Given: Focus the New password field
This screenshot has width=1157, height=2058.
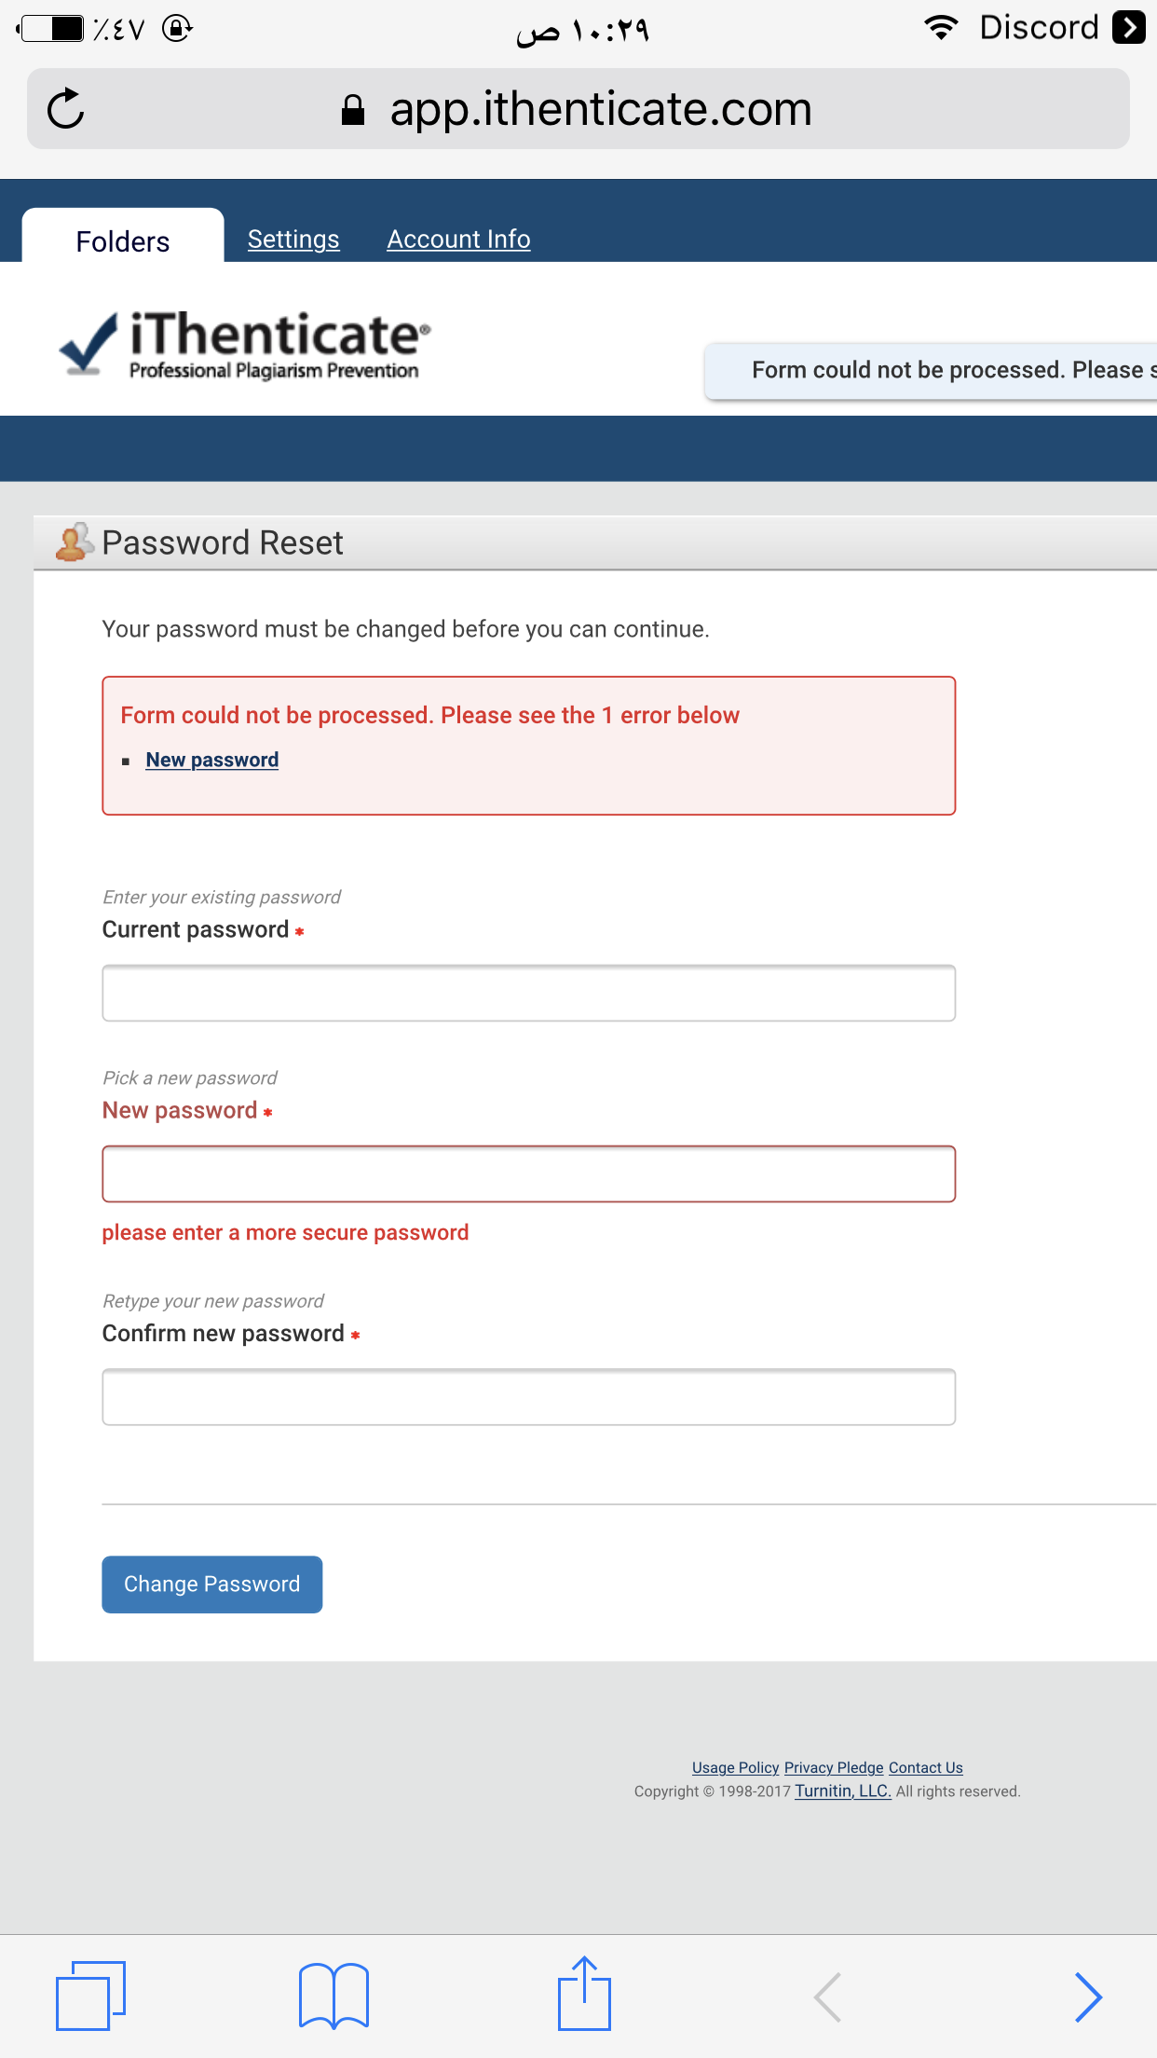Looking at the screenshot, I should [529, 1173].
